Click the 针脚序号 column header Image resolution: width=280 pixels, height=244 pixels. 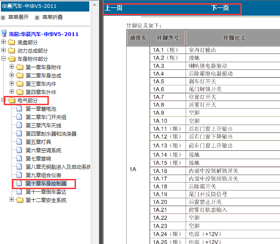point(168,38)
